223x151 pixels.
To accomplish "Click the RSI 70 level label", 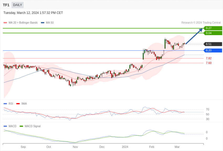I will (207, 109).
